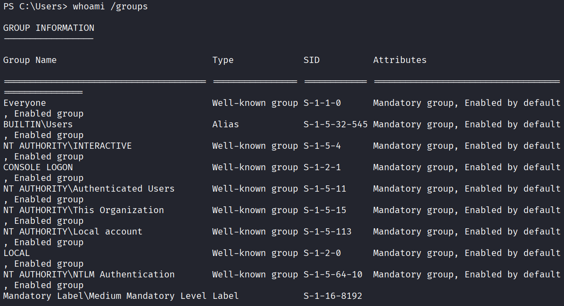This screenshot has height=306, width=564.
Task: Click the 'Everyone' group name
Action: coord(25,103)
